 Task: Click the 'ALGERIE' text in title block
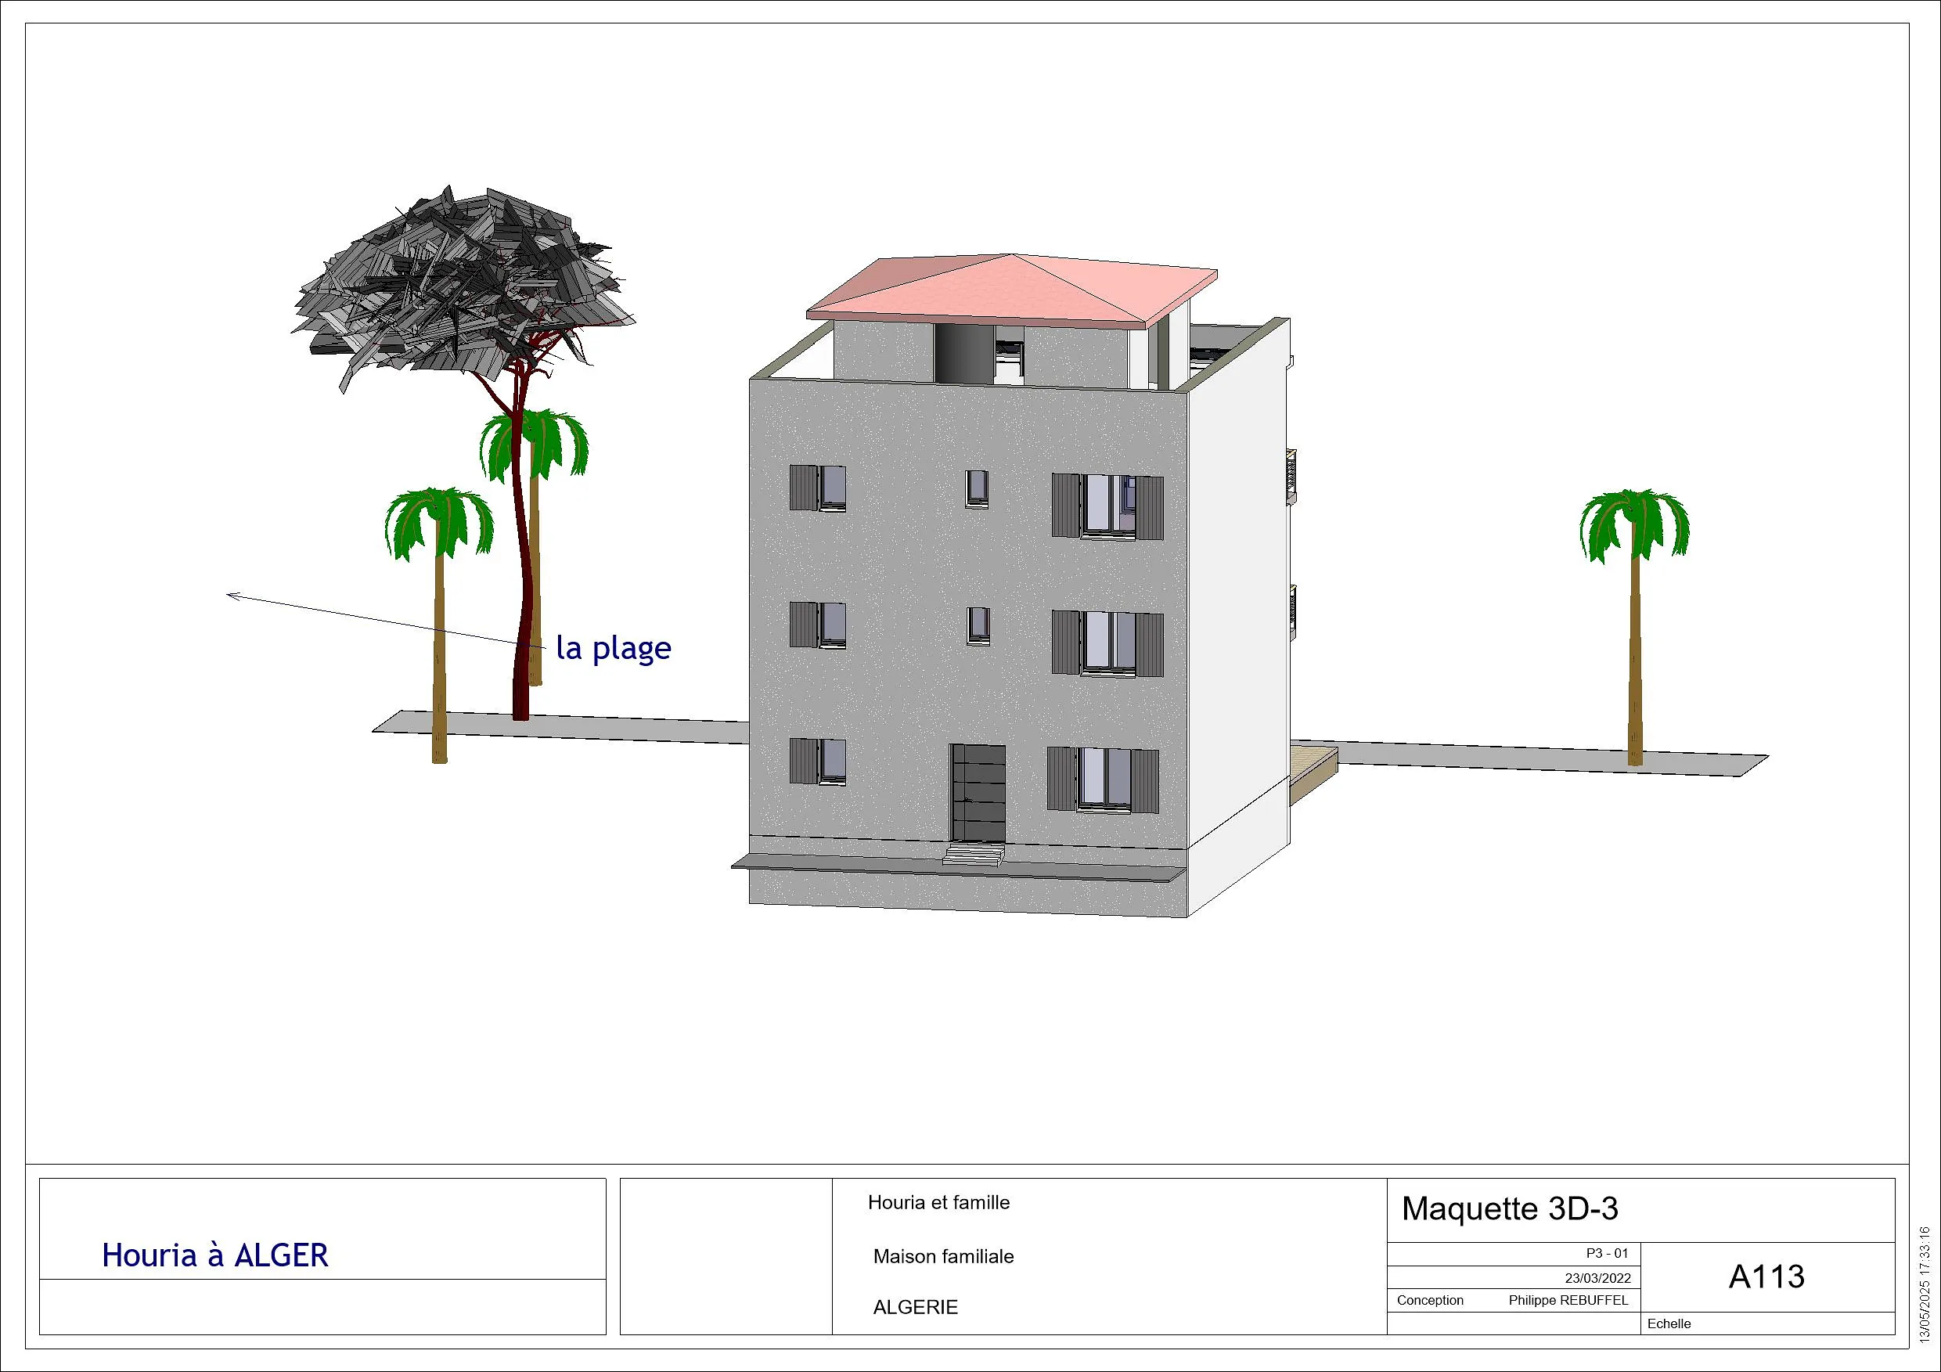tap(916, 1307)
